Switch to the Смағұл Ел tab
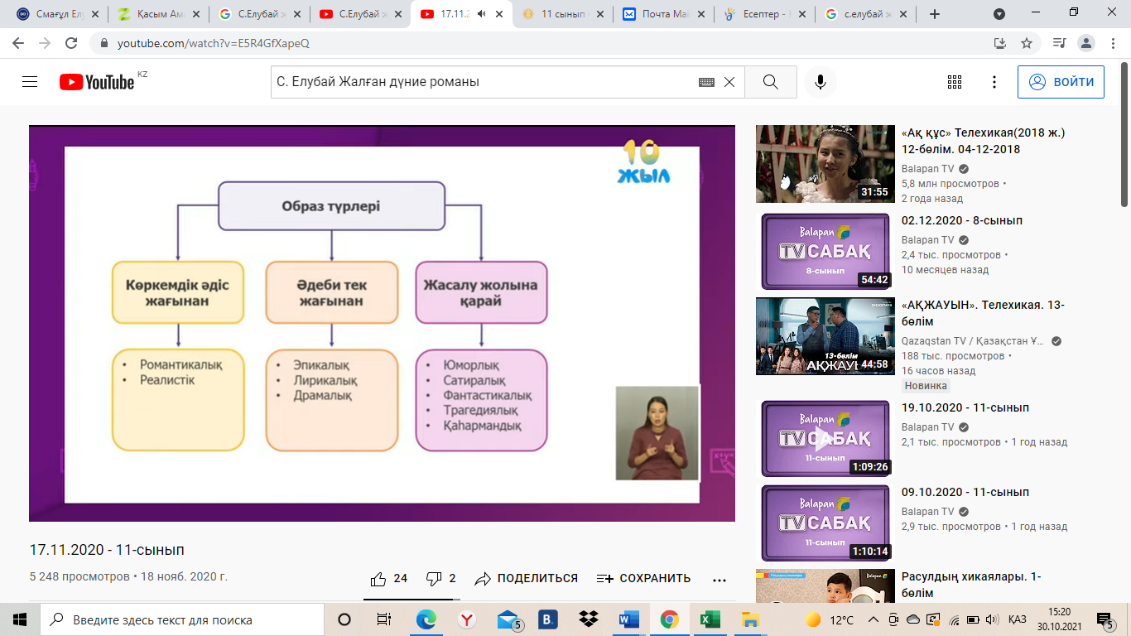This screenshot has width=1131, height=636. 60,14
